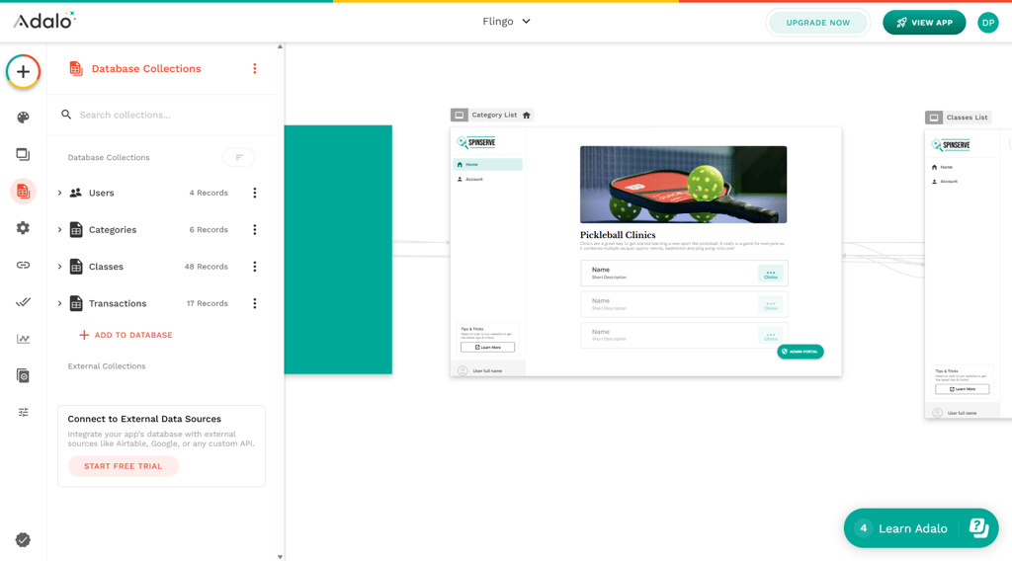
Task: Open the Flingo app dropdown
Action: tap(507, 22)
